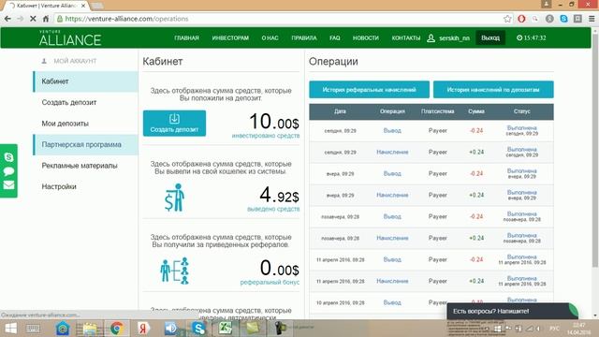Open the browser home page icon
The height and width of the screenshot is (337, 599).
(46, 19)
